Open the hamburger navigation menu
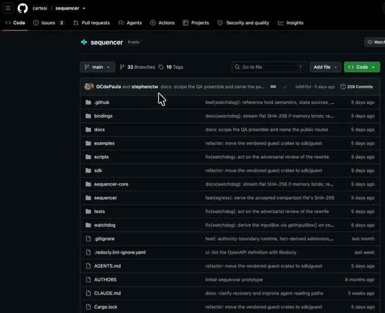This screenshot has height=313, width=385. coord(8,8)
